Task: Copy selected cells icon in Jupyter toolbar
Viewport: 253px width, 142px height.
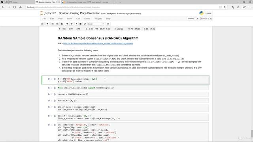Action: click(x=57, y=24)
